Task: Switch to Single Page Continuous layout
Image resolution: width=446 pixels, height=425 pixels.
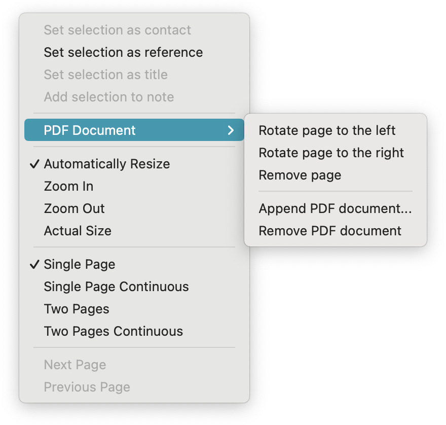Action: tap(116, 287)
